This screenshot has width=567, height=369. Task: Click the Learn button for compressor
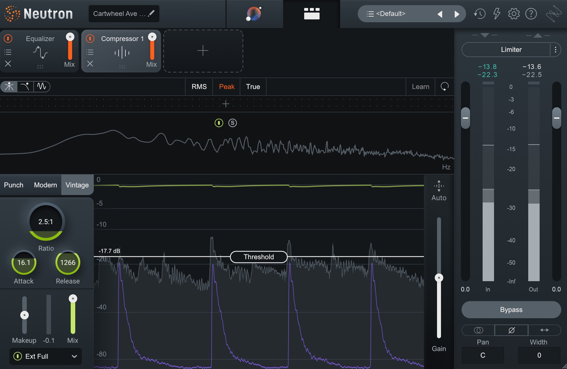tap(420, 86)
